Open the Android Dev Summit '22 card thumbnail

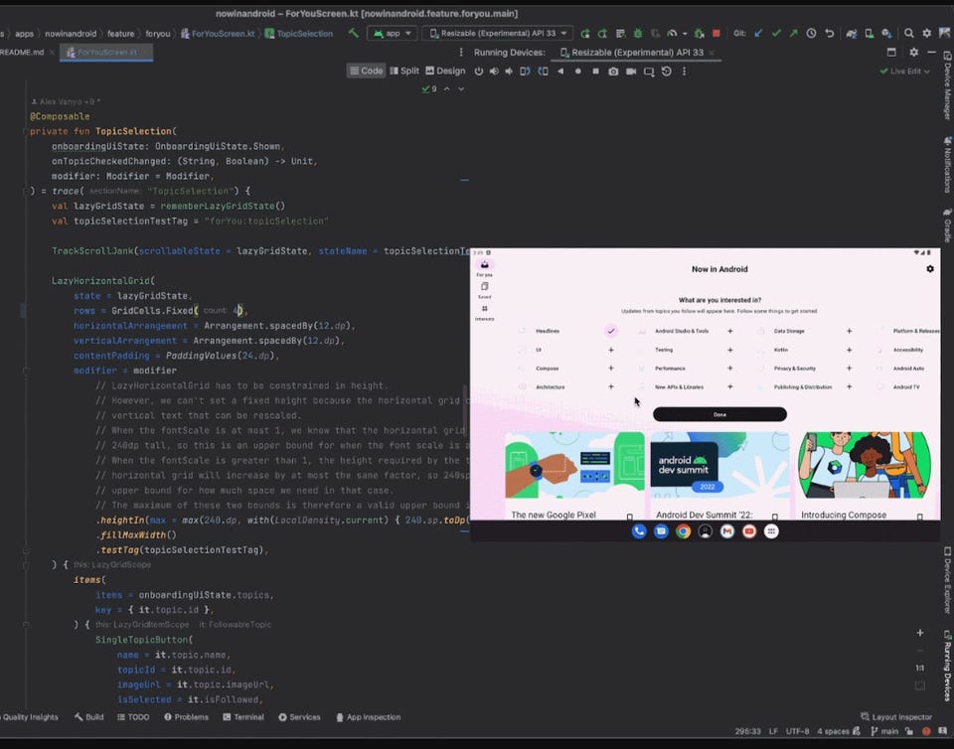click(x=719, y=465)
